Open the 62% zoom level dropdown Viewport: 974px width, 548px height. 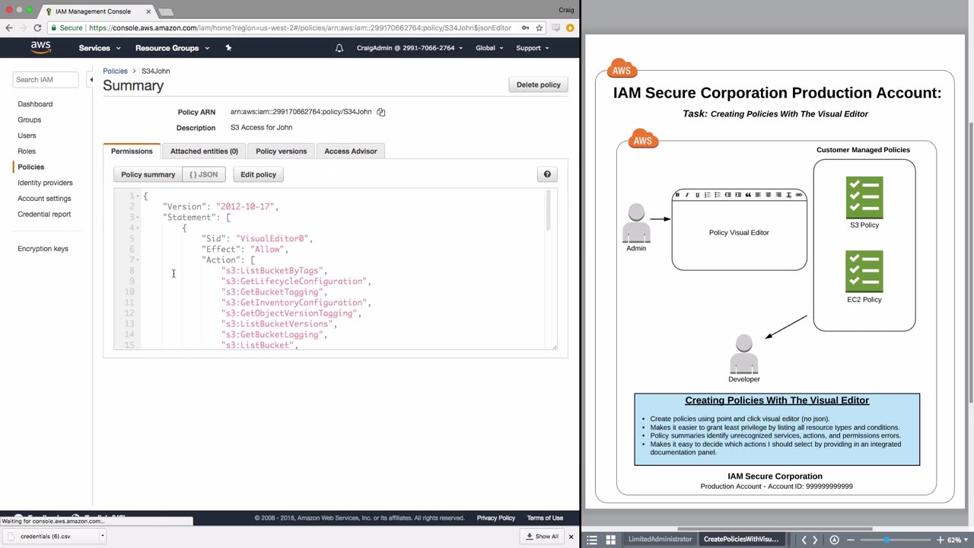pos(956,540)
